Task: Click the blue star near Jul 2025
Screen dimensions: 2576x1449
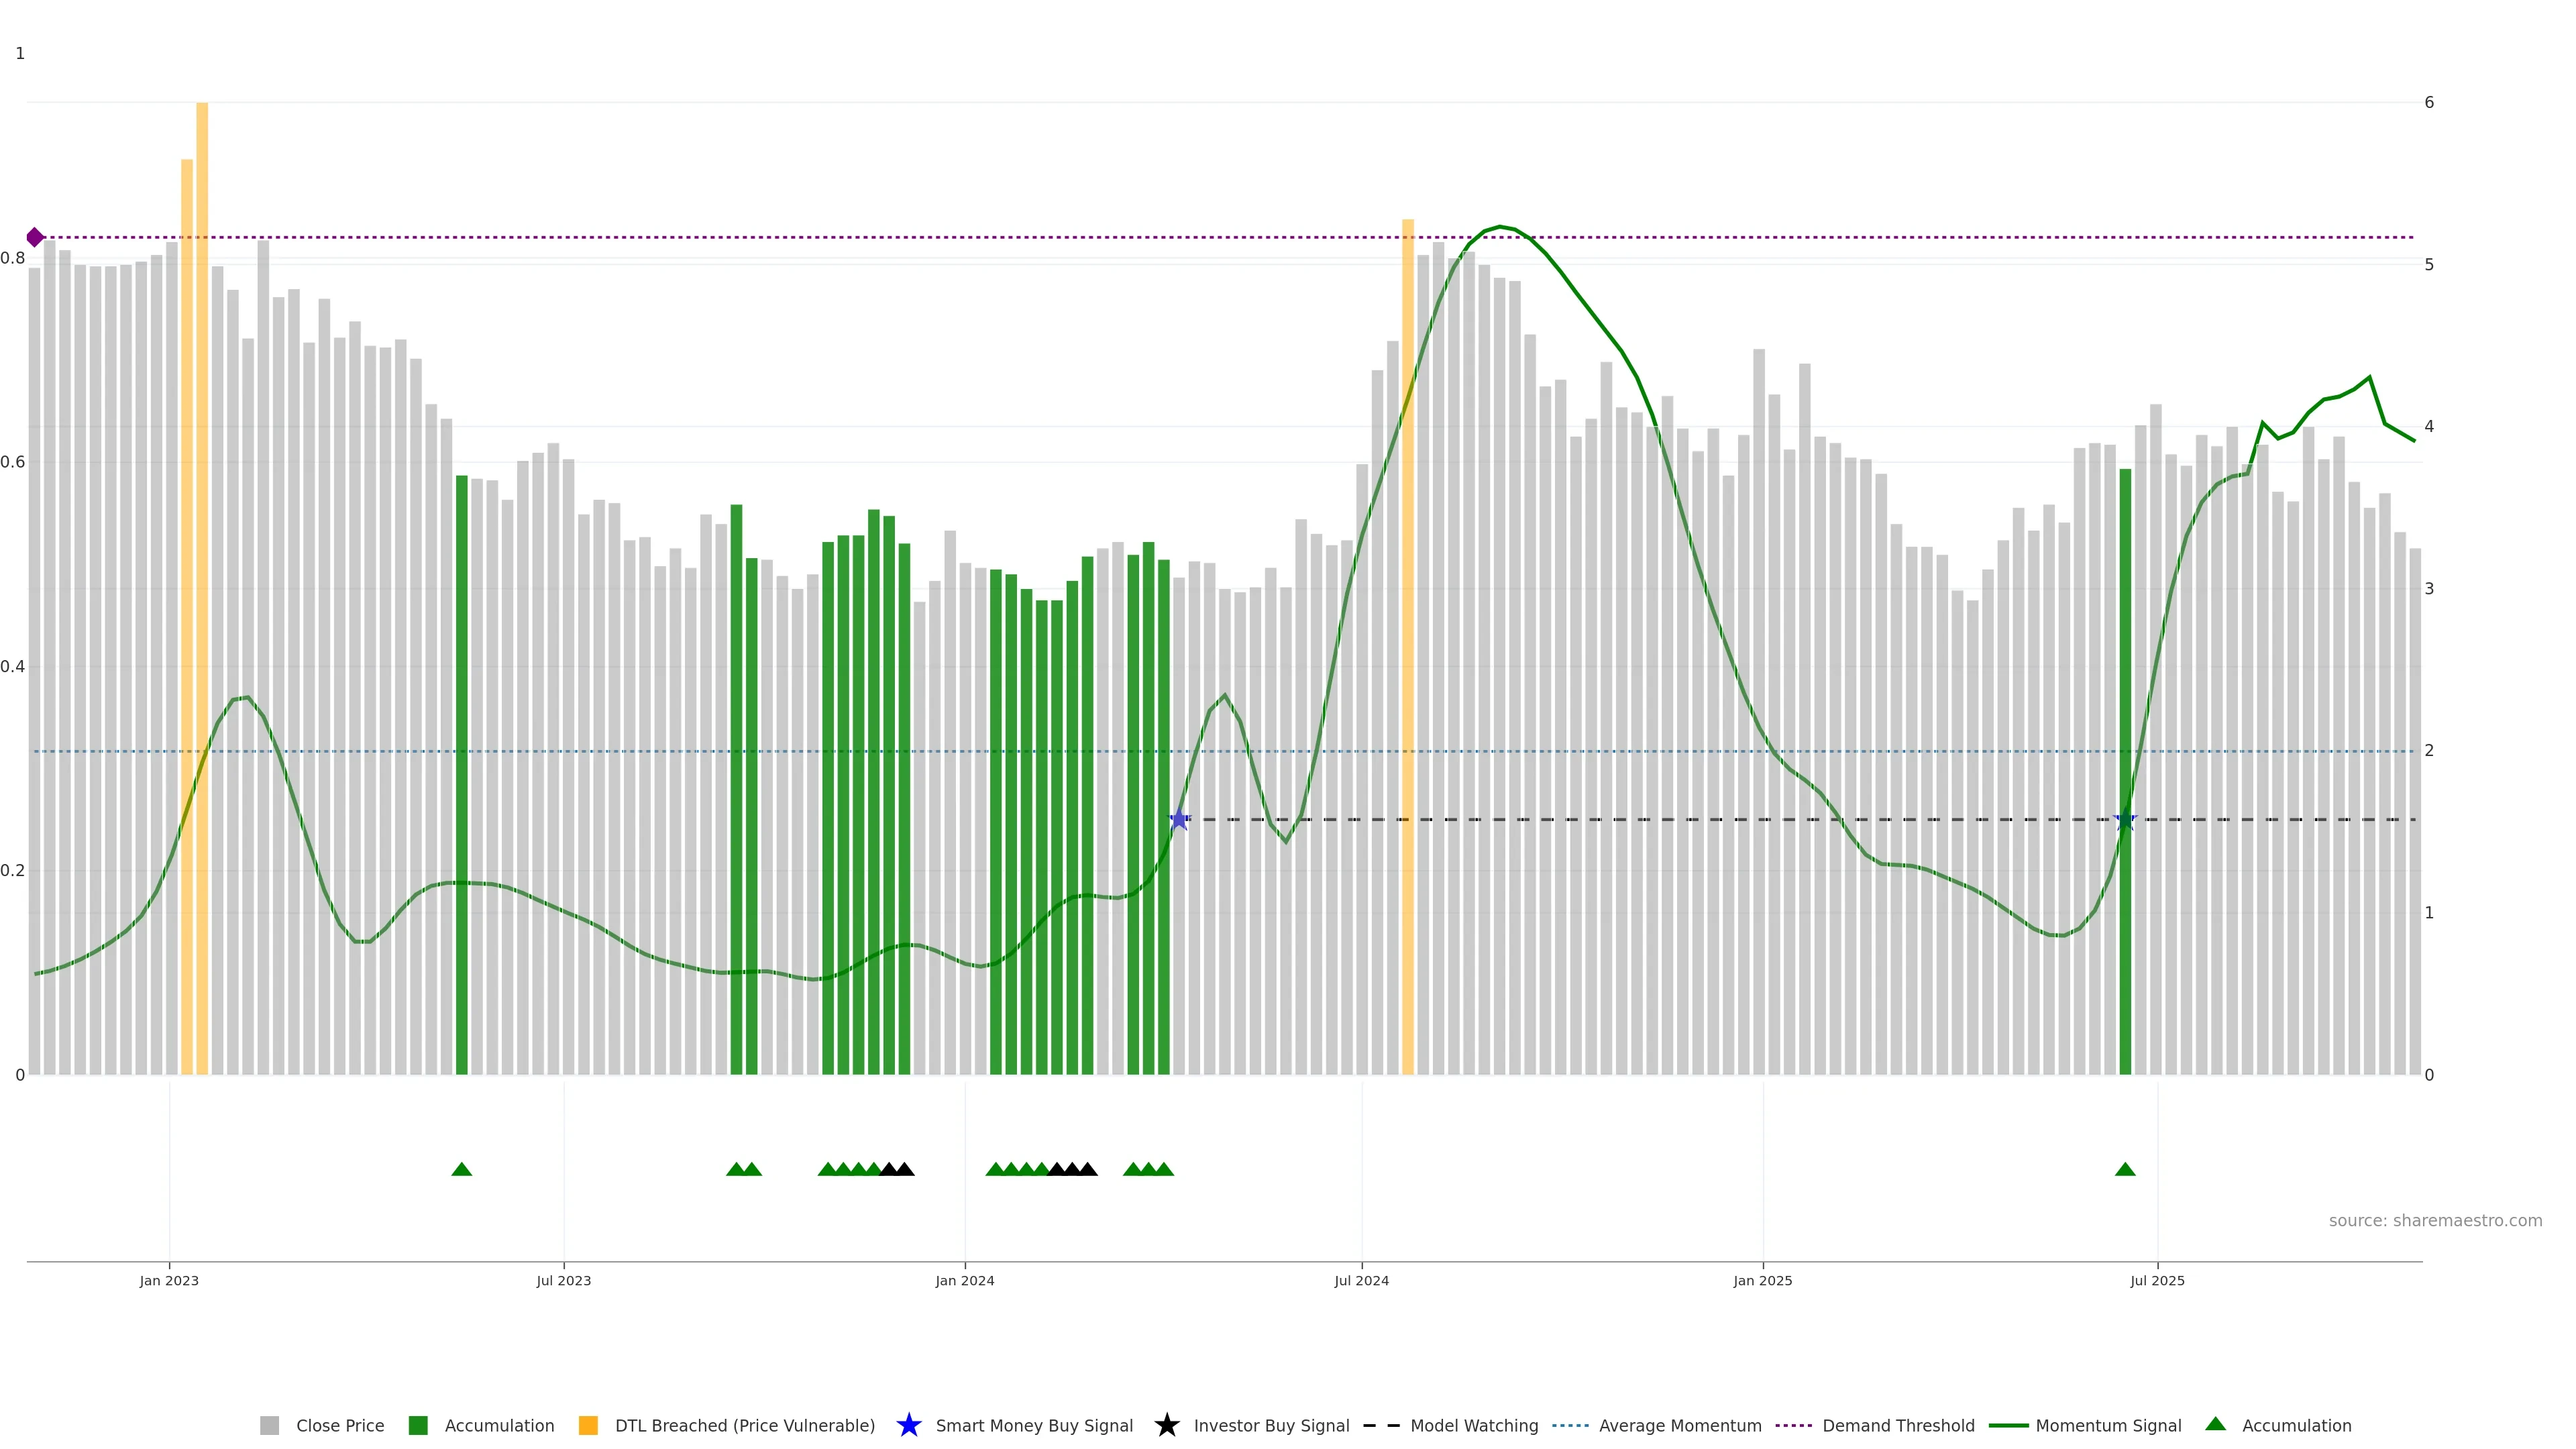Action: pos(2125,820)
